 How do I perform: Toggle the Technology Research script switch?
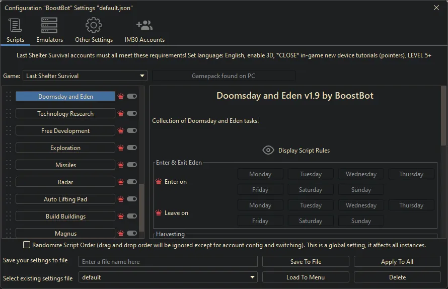pyautogui.click(x=132, y=113)
